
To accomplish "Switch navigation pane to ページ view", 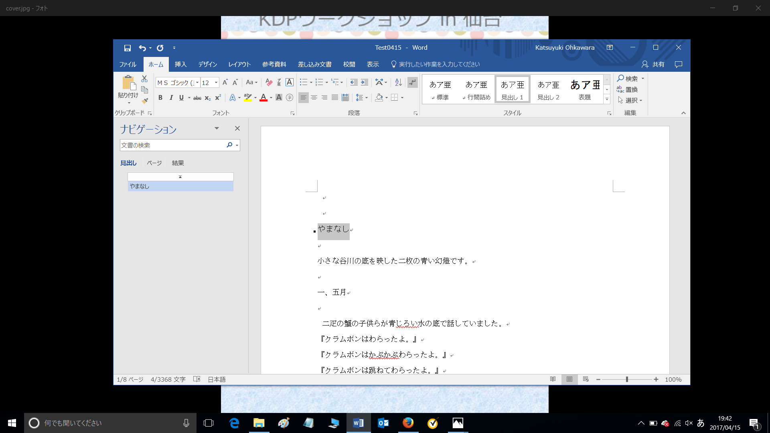I will pyautogui.click(x=154, y=163).
